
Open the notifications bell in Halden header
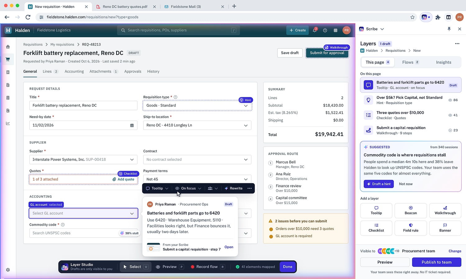coord(315,30)
